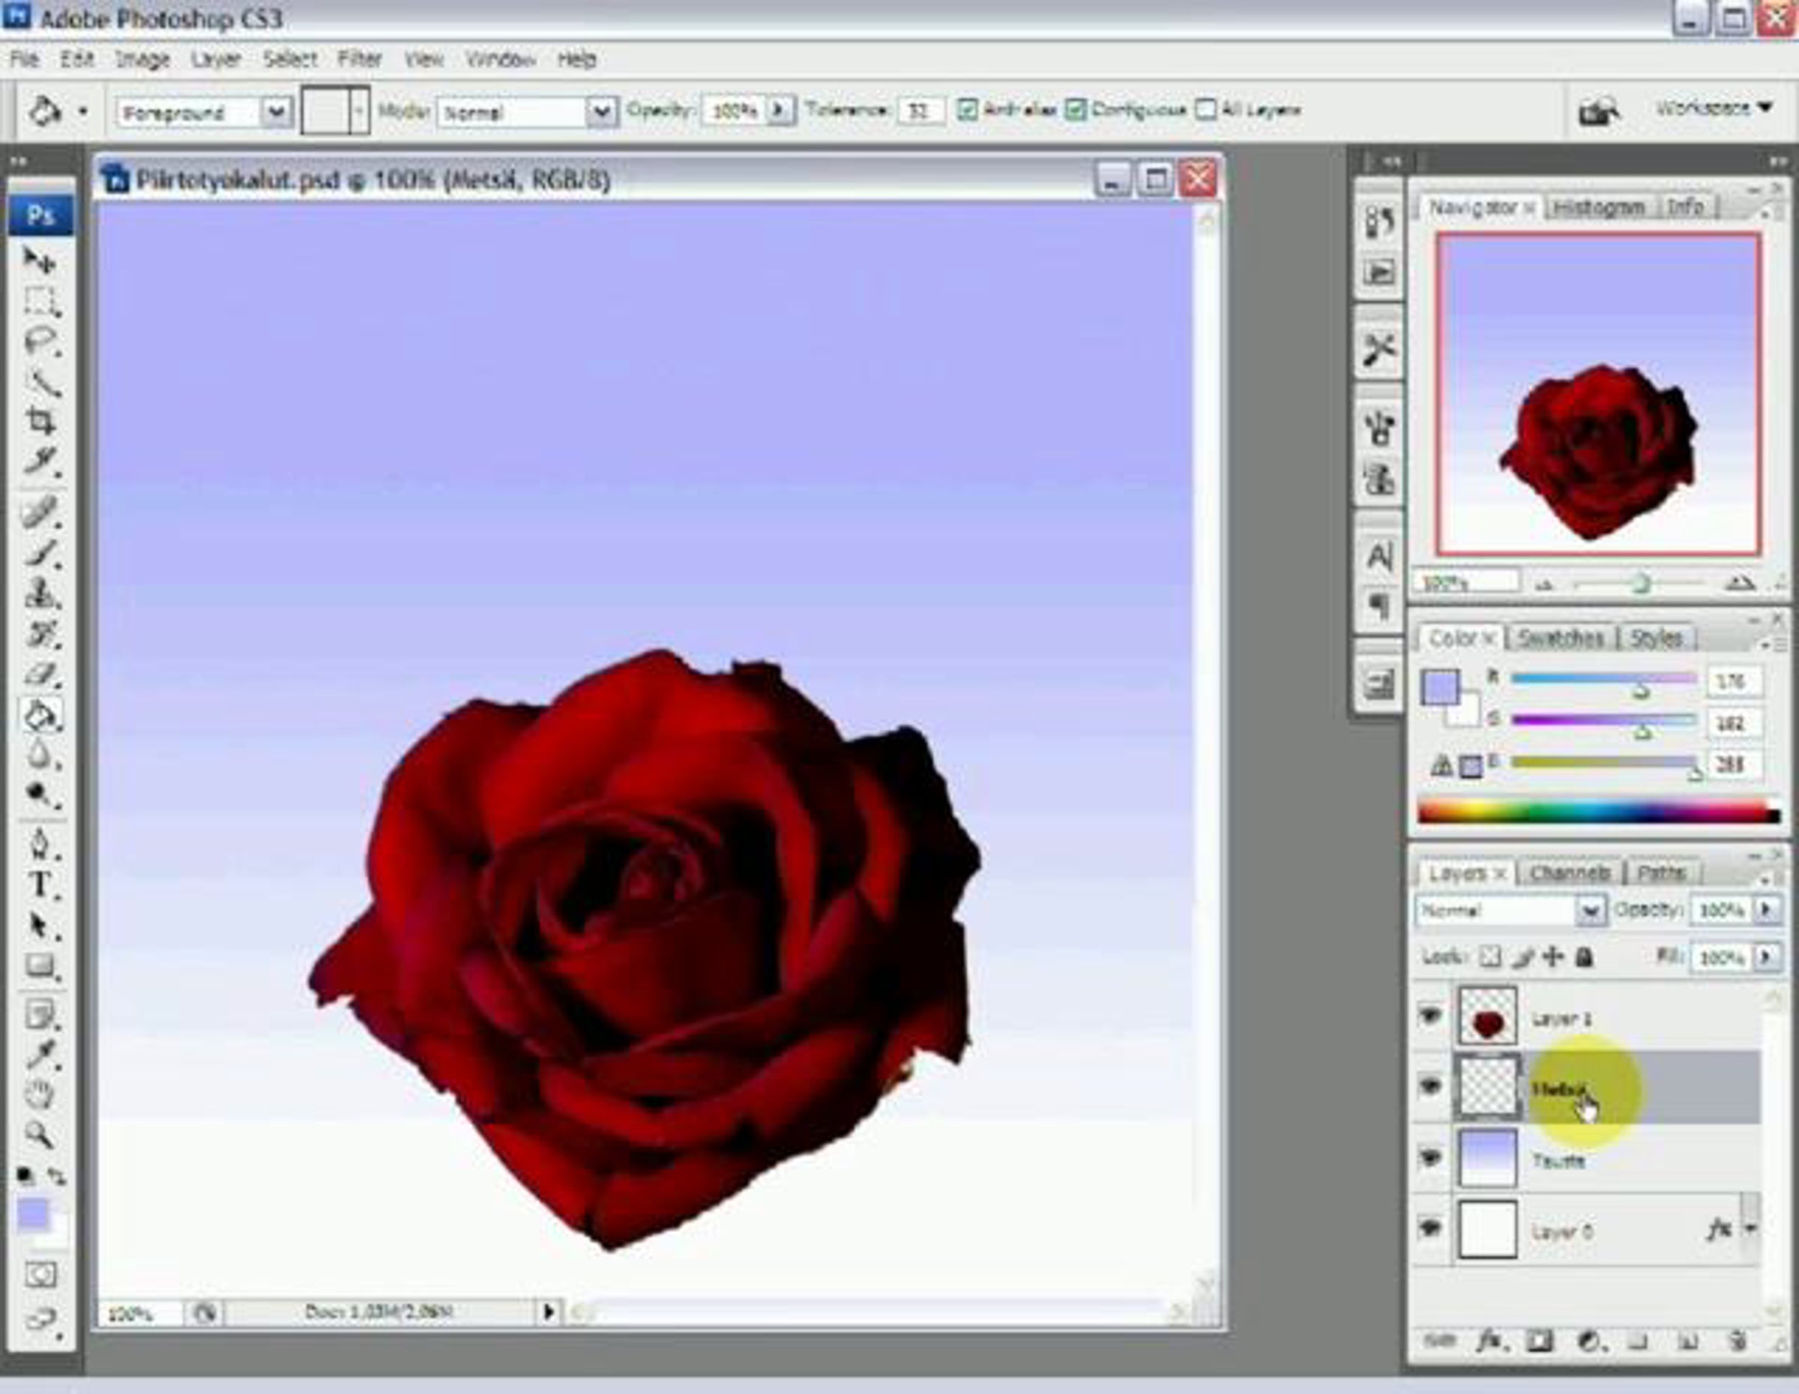
Task: Open the Workspace button menu
Action: click(1714, 108)
